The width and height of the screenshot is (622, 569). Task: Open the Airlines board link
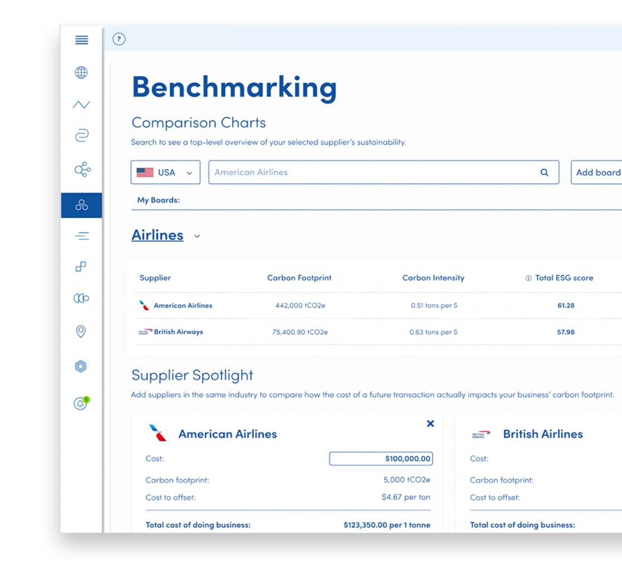point(157,235)
